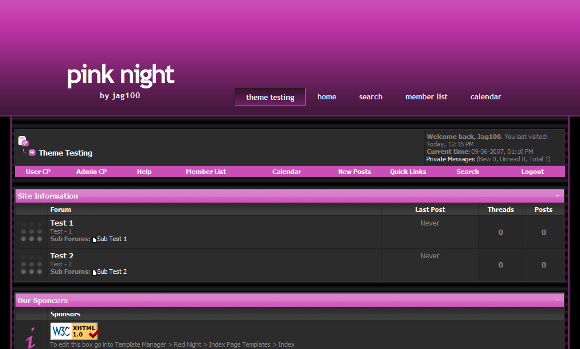Collapse the Site Information category

click(x=557, y=196)
